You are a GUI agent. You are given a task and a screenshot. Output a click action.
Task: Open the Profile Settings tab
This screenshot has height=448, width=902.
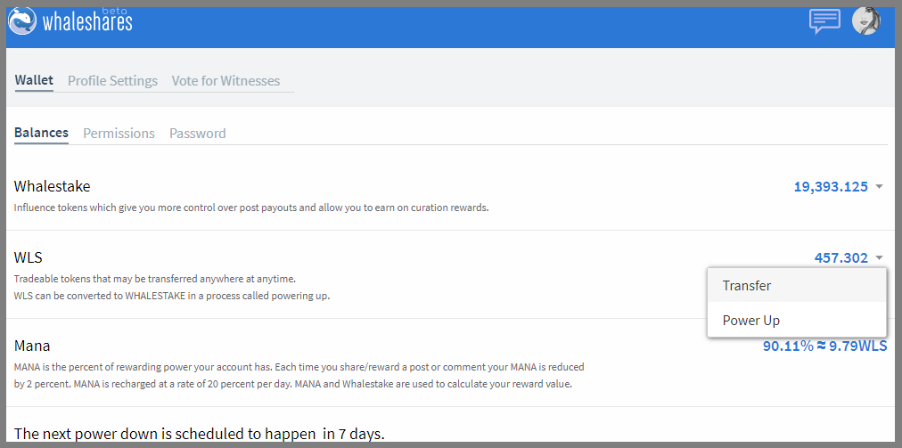click(x=112, y=80)
